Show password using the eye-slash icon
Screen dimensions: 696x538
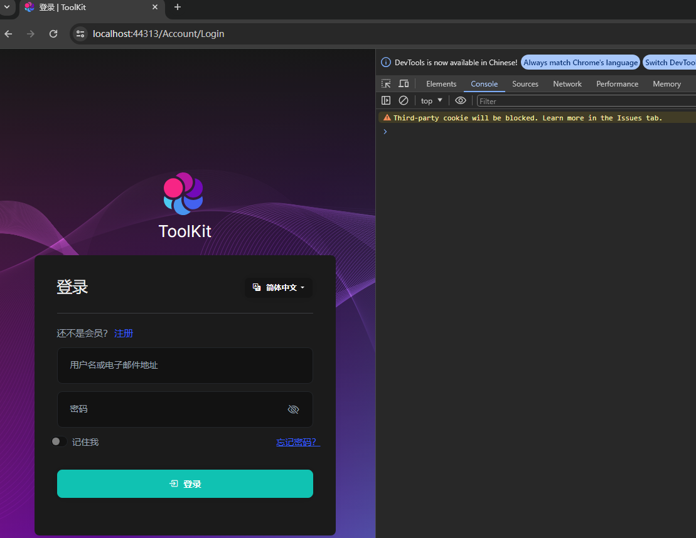[293, 409]
